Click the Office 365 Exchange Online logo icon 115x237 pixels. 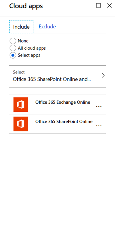coord(21,105)
